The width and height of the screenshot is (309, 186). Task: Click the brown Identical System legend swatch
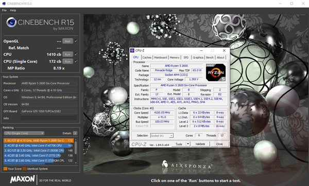[x=24, y=169]
